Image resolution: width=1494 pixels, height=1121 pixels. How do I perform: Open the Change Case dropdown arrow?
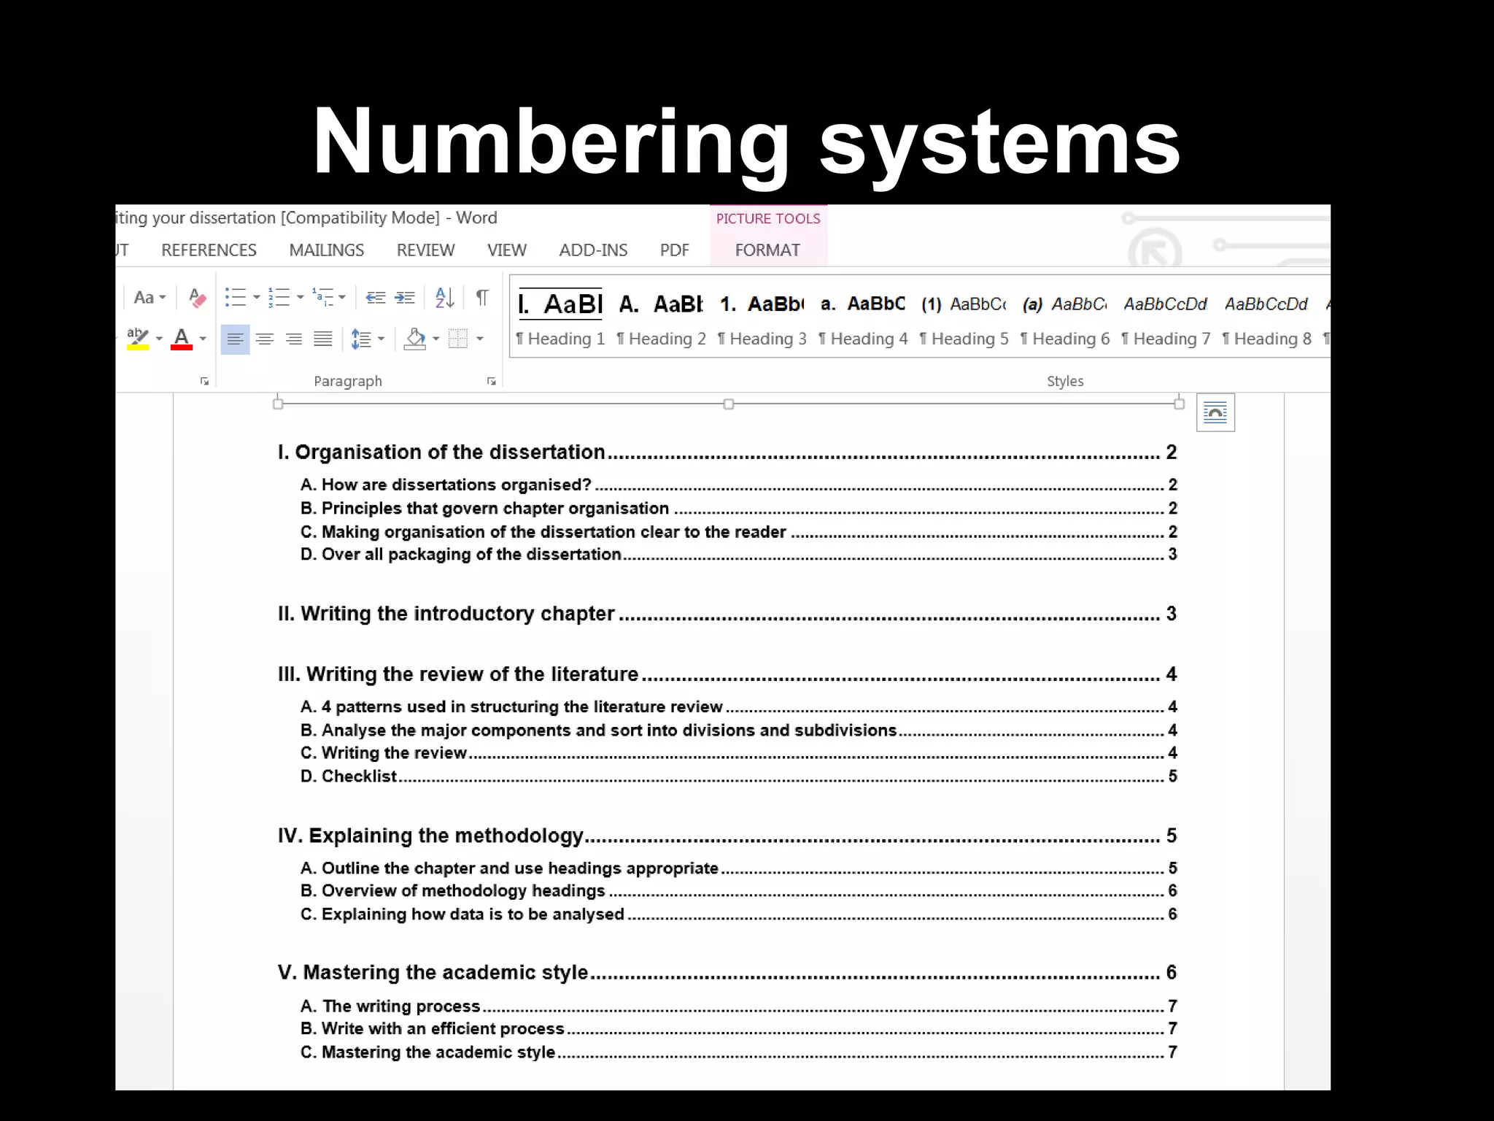click(x=163, y=298)
